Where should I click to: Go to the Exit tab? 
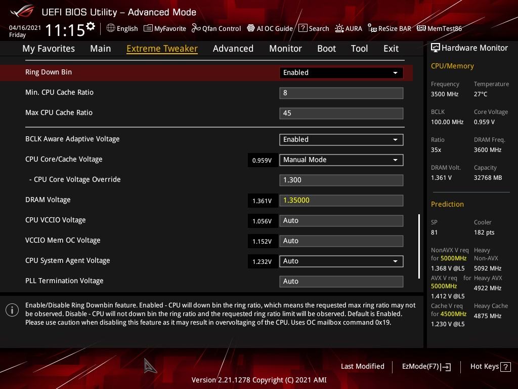[x=391, y=49]
